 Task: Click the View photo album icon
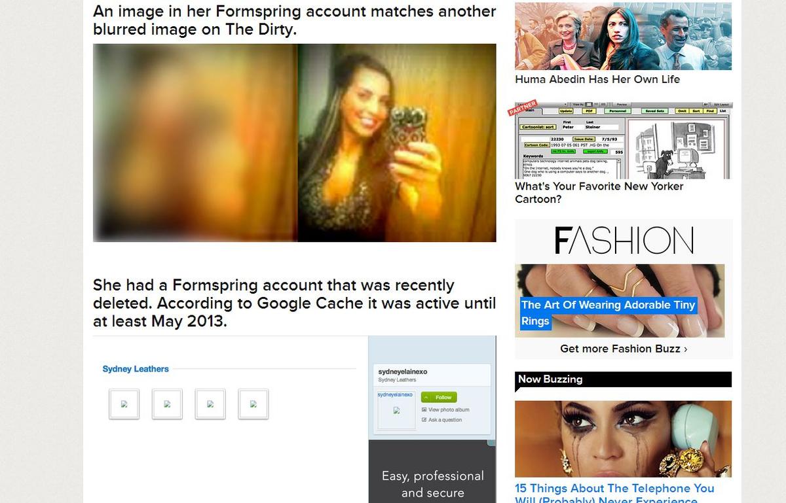point(424,410)
